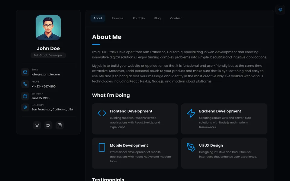Viewport: 290px width, 181px height.
Task: Click the Backend Development card title
Action: [x=220, y=111]
